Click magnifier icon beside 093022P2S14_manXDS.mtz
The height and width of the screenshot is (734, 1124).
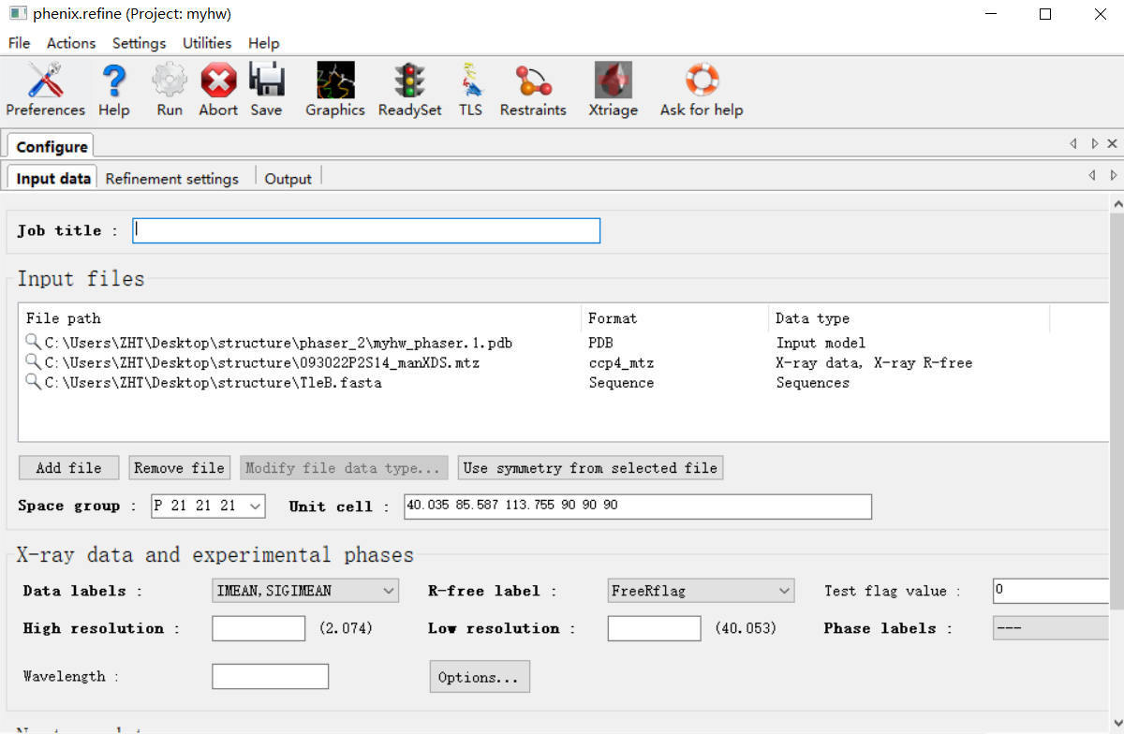(x=33, y=362)
